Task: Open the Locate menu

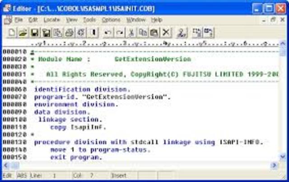Action: point(52,20)
